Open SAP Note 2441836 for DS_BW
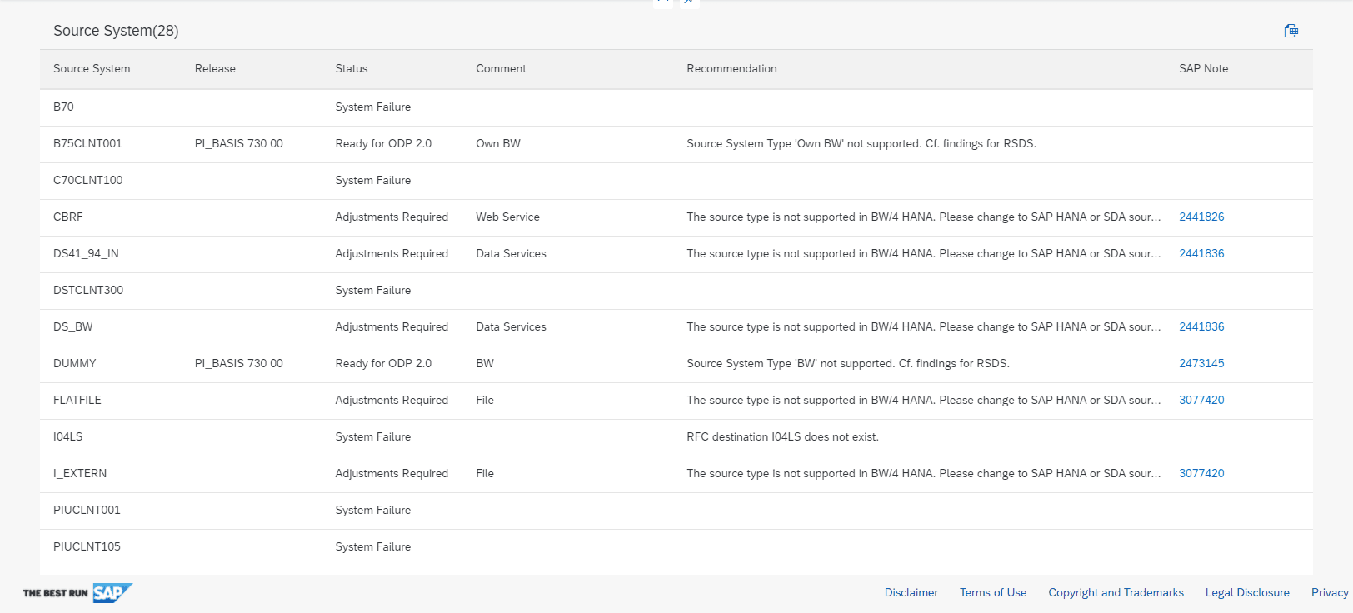Screen dimensions: 1353x613 point(1201,326)
